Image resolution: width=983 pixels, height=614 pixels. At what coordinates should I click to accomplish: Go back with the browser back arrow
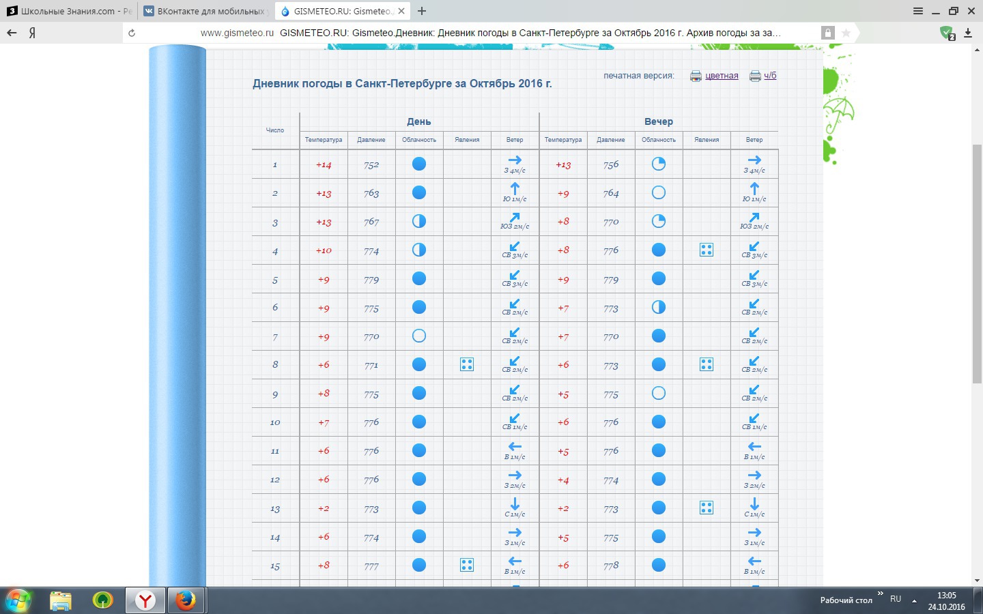pyautogui.click(x=12, y=33)
